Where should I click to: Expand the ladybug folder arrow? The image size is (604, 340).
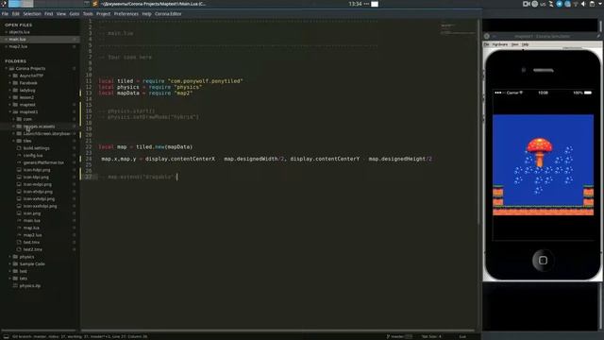click(10, 91)
